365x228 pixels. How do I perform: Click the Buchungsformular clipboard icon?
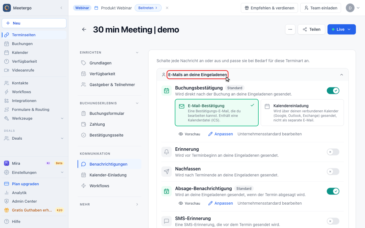tap(84, 113)
